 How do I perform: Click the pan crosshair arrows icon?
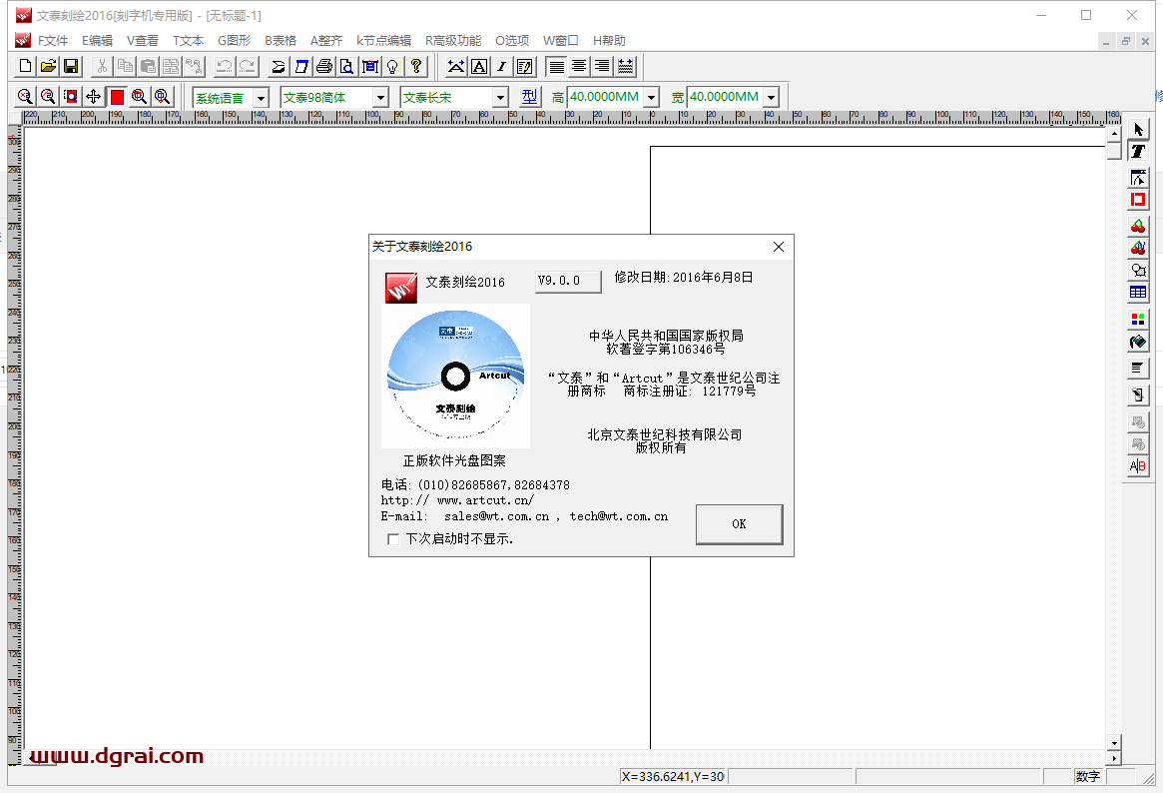point(94,97)
